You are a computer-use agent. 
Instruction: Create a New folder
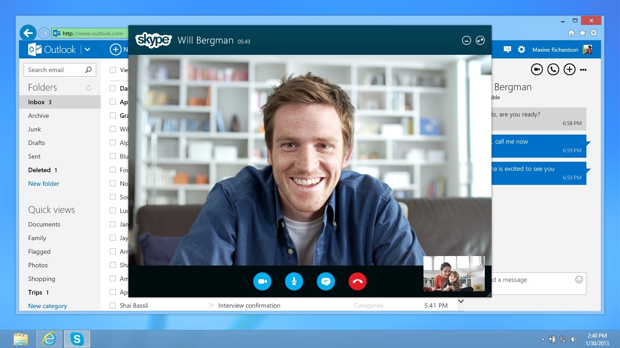tap(44, 184)
